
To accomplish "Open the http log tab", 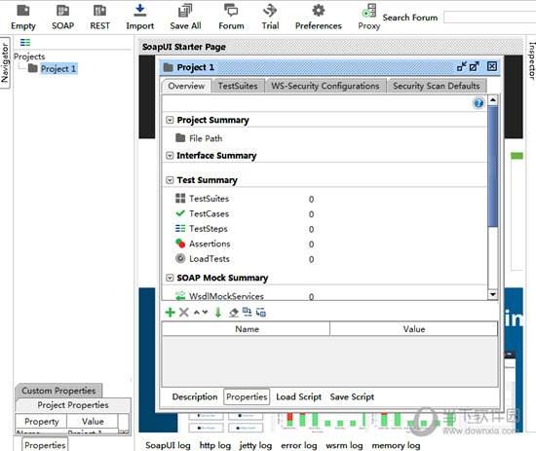I will [215, 445].
